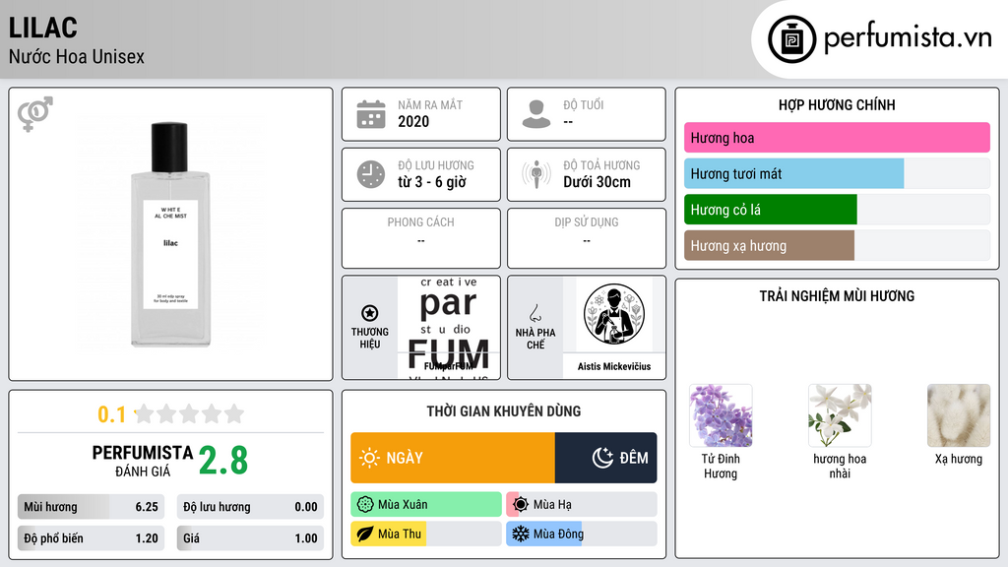This screenshot has width=1008, height=567.
Task: Click the star badge icon above Thương Hiệu
Action: coord(370,313)
